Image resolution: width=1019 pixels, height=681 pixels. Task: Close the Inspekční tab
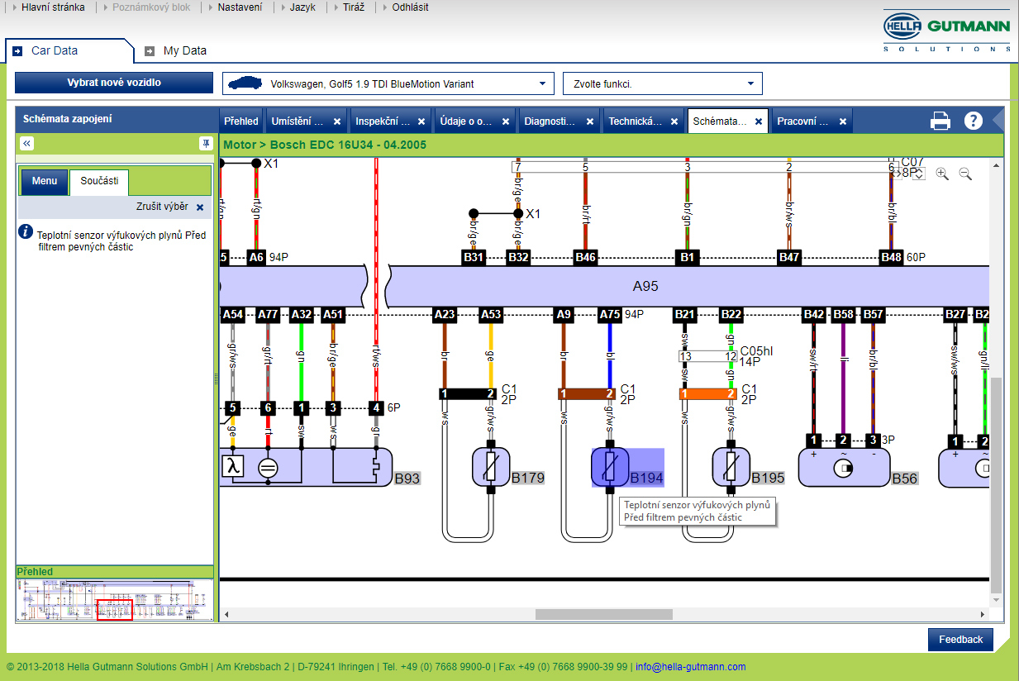click(421, 121)
